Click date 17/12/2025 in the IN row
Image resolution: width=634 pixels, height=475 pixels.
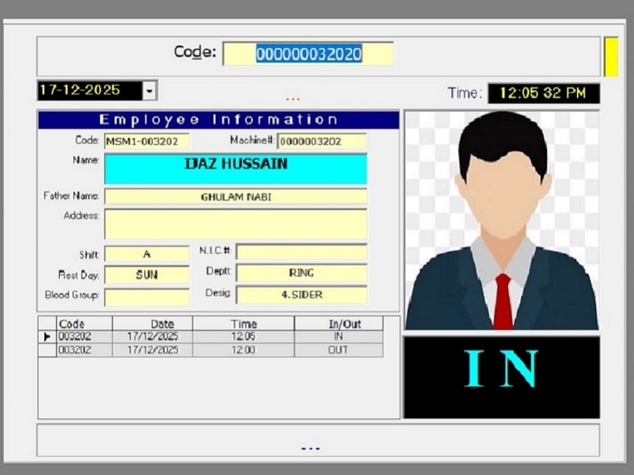pos(152,336)
